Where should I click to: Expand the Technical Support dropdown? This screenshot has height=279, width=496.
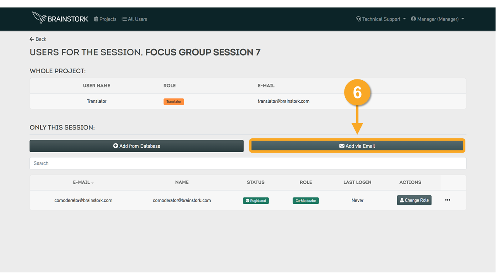click(381, 19)
